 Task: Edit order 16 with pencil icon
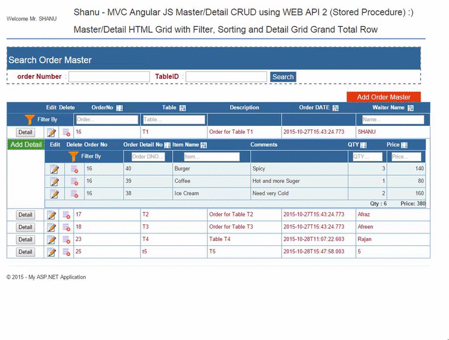coord(52,133)
